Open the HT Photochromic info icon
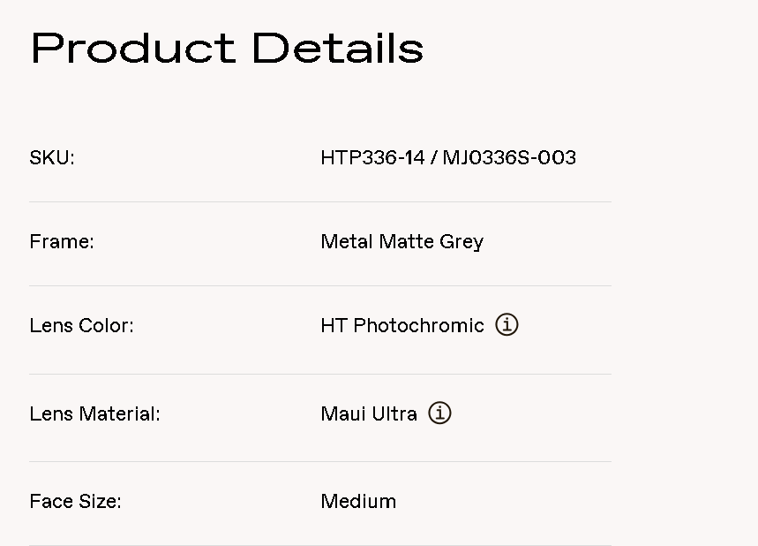Viewport: 758px width, 546px height. (x=507, y=325)
